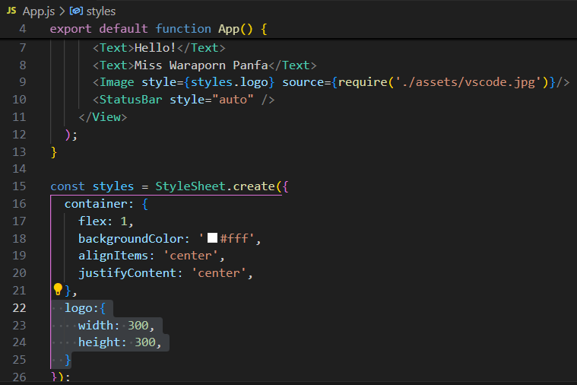The image size is (577, 385).
Task: Click line number 15 in the gutter
Action: [x=19, y=186]
